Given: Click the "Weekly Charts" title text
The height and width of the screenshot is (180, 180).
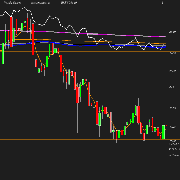Looking at the screenshot, I should coord(12,3).
